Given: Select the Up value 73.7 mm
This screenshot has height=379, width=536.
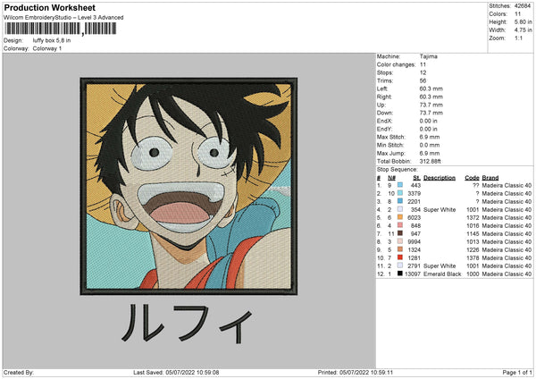Looking at the screenshot, I should click(x=431, y=105).
